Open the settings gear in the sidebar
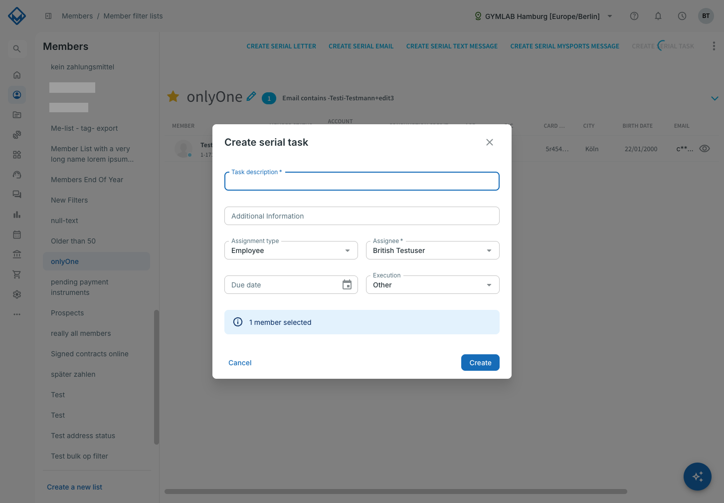This screenshot has width=724, height=503. (17, 294)
